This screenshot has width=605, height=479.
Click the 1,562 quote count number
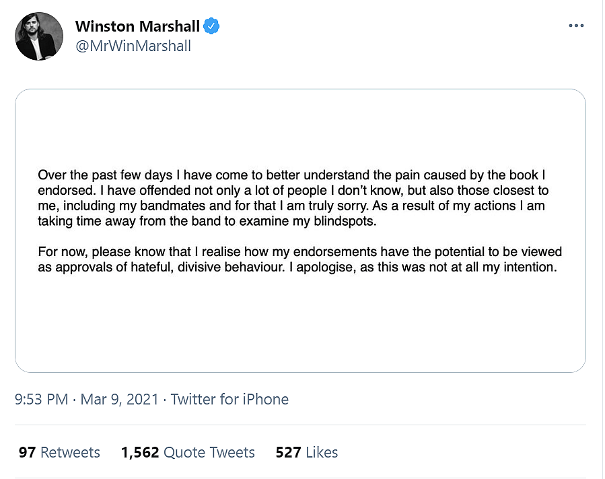pos(140,452)
